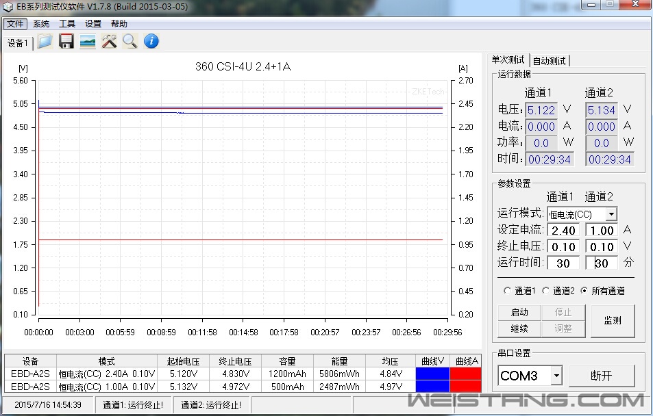Click the 均压 column header
Image resolution: width=653 pixels, height=416 pixels.
(x=391, y=361)
